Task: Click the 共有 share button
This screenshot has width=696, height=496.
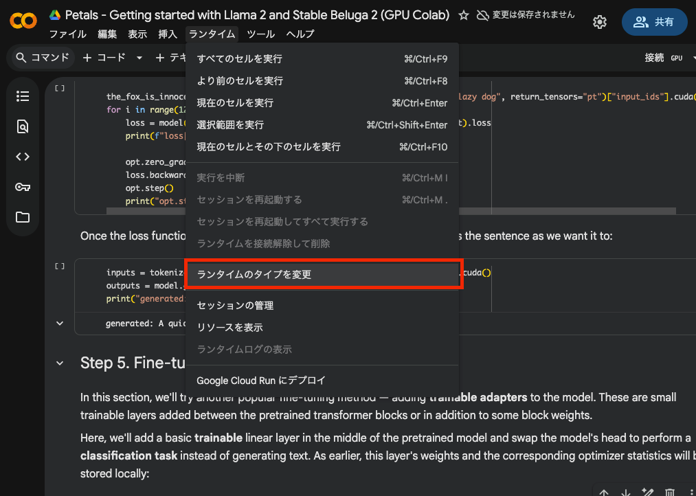Action: [x=654, y=22]
